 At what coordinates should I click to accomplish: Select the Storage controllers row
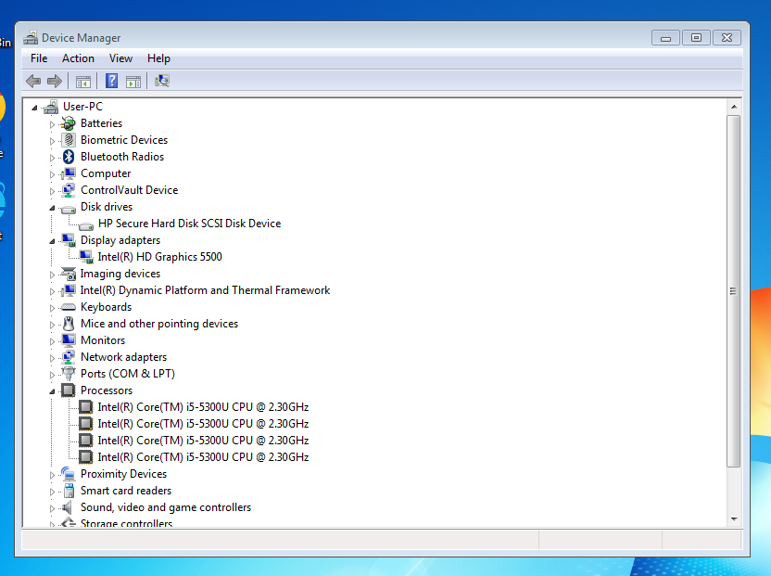[x=126, y=523]
